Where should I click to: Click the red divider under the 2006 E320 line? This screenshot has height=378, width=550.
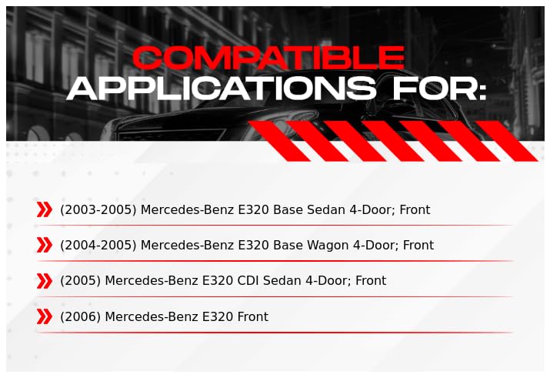275,332
